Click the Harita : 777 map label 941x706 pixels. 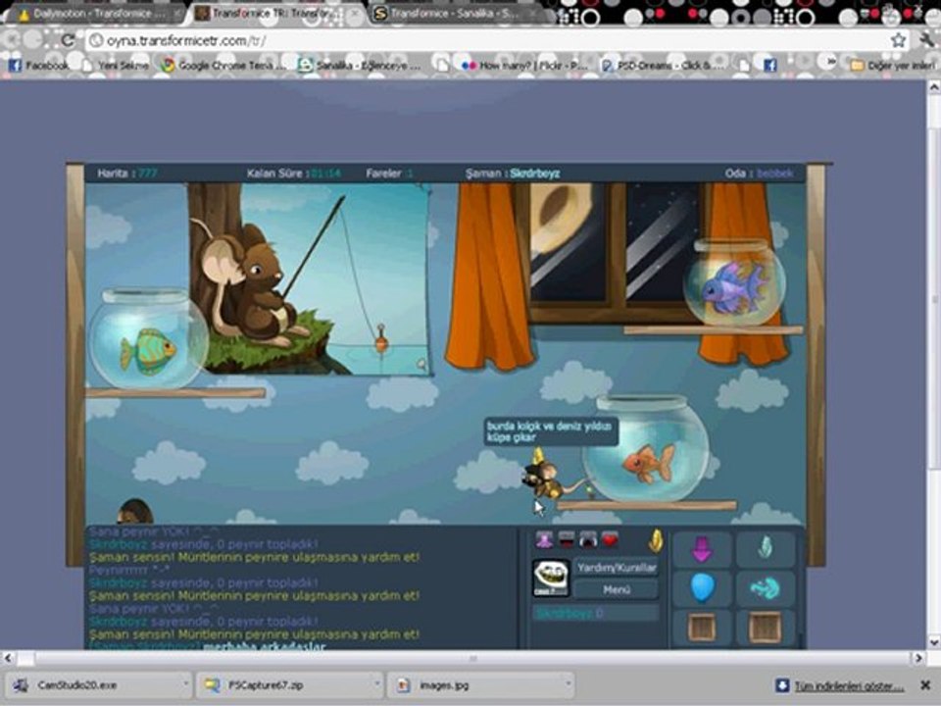[x=127, y=174]
